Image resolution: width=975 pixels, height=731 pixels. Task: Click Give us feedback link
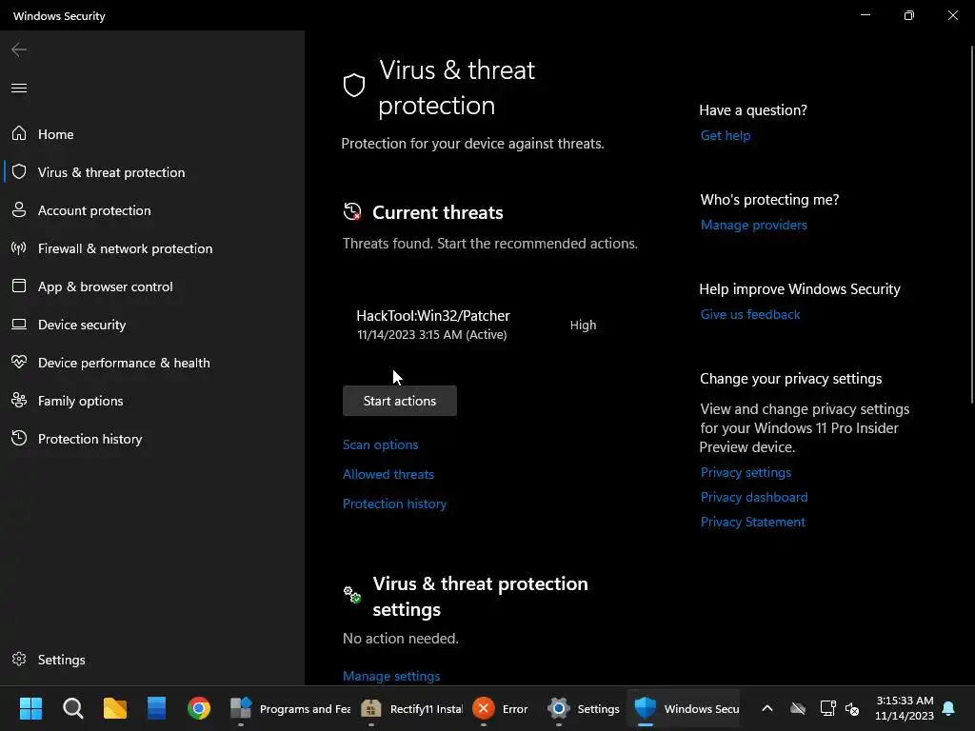pyautogui.click(x=750, y=314)
